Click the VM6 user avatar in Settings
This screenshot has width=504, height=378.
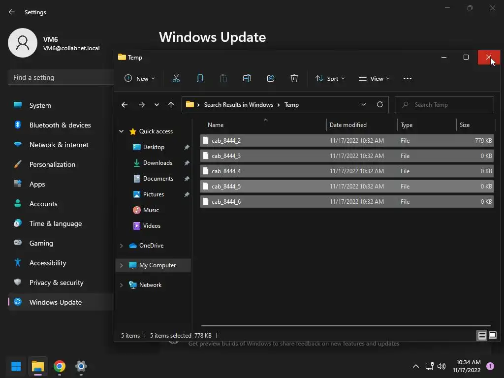[23, 43]
